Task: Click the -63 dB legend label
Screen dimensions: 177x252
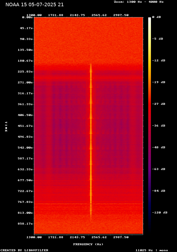Action: coord(159,169)
